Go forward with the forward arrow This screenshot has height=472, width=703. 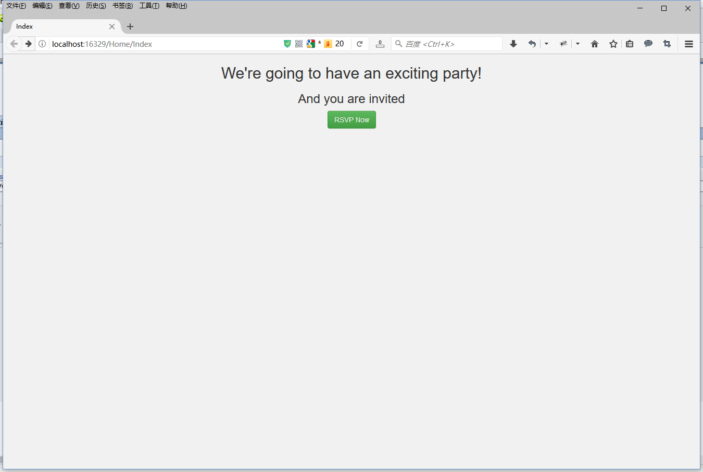coord(29,44)
